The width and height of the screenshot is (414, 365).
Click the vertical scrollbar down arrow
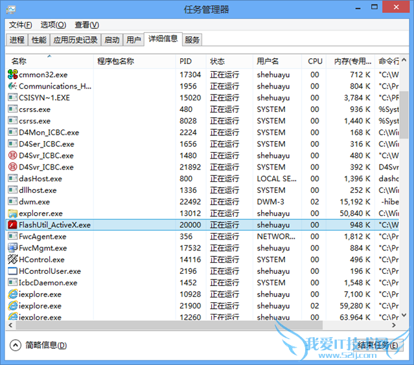click(x=404, y=315)
